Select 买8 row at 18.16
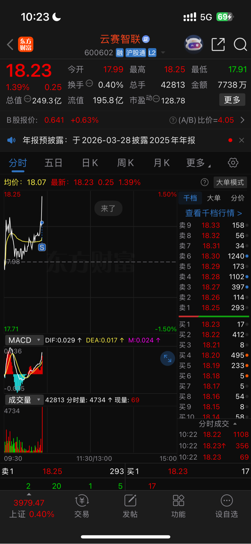The height and width of the screenshot is (544, 251). (214, 396)
